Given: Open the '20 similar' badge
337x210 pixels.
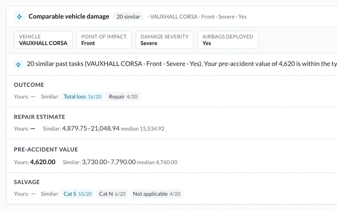Looking at the screenshot, I should (128, 17).
